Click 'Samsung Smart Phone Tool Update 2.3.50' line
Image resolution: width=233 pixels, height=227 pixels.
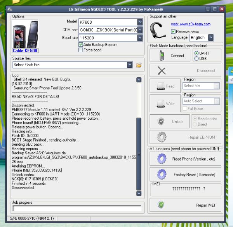click(47, 88)
